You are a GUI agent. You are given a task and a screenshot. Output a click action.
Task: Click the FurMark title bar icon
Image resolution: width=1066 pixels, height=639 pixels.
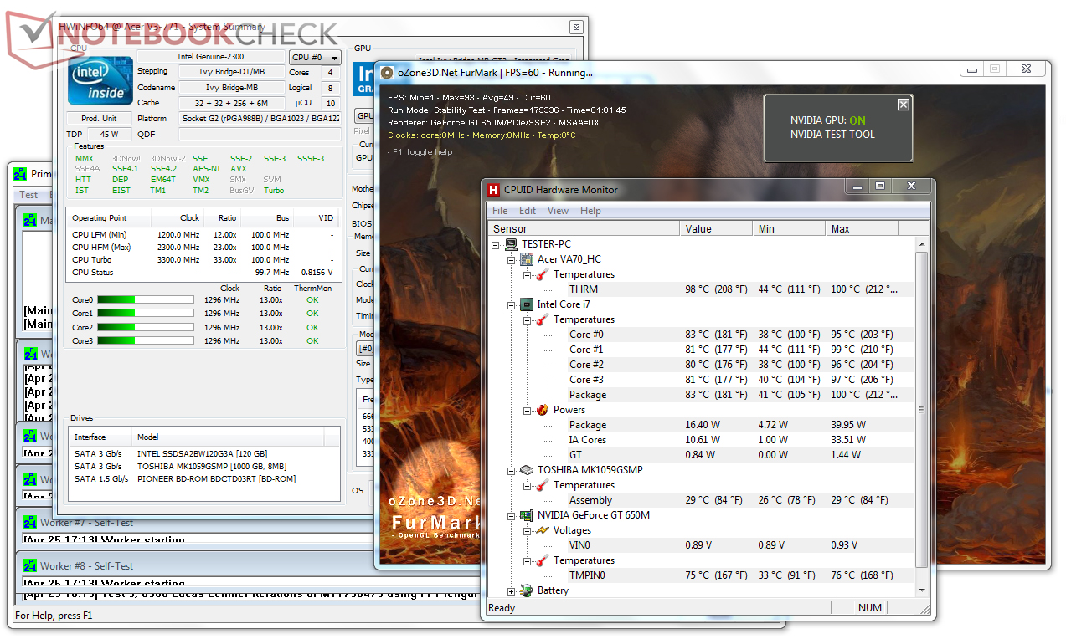pyautogui.click(x=387, y=73)
